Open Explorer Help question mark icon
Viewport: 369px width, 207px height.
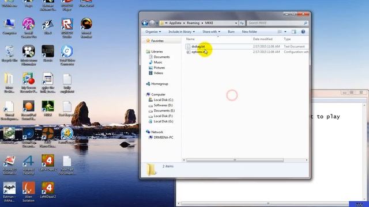[303, 32]
